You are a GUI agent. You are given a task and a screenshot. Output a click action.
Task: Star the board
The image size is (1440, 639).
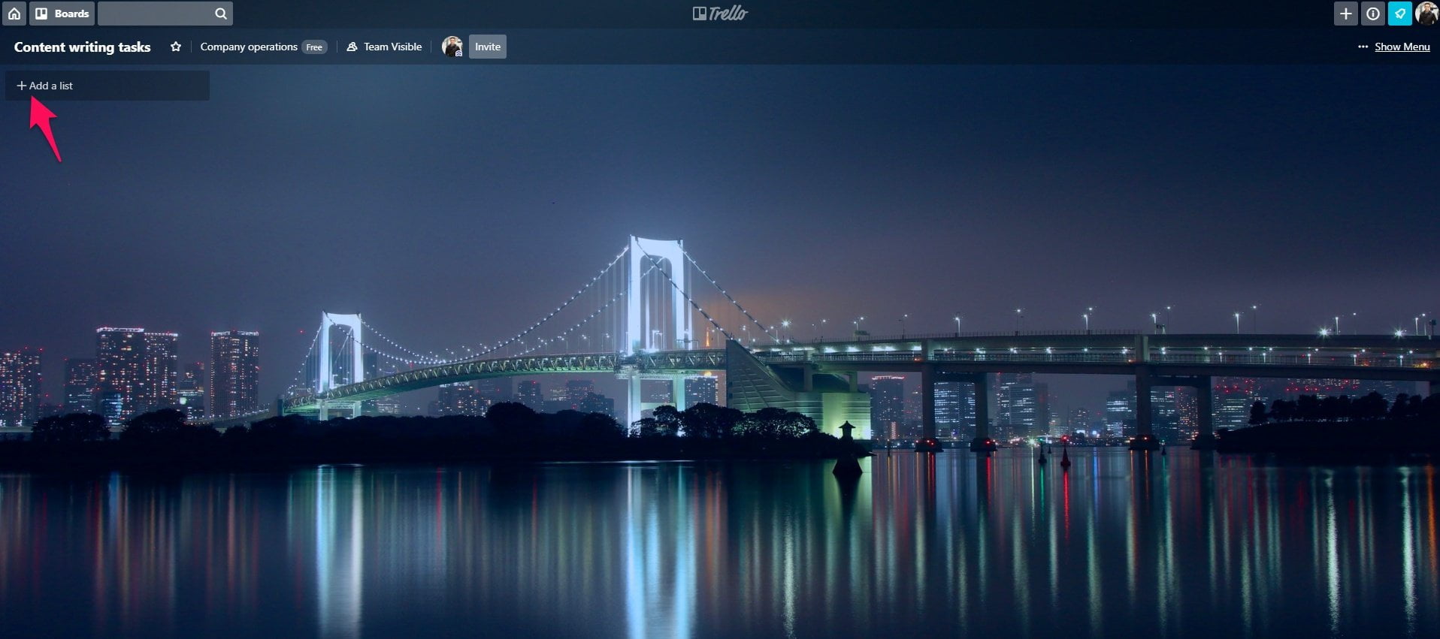coord(176,47)
